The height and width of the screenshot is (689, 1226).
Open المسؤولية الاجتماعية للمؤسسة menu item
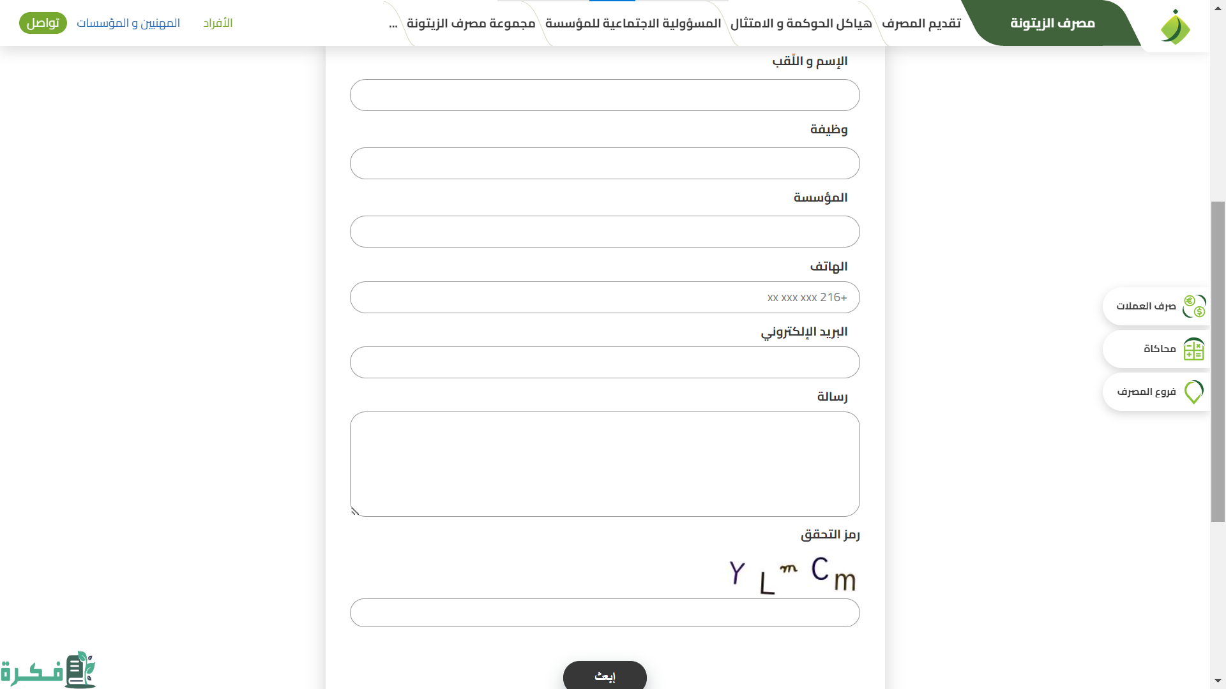point(633,24)
